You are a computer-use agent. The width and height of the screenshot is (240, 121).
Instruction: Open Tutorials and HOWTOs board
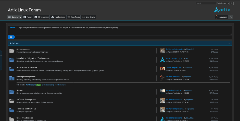click(x=26, y=109)
